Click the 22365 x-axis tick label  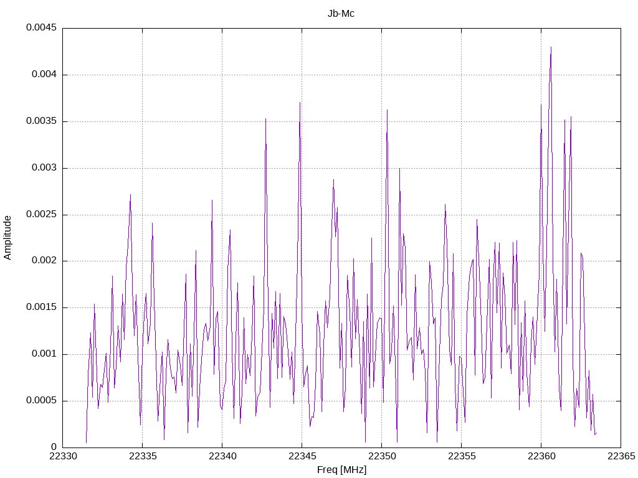click(621, 456)
